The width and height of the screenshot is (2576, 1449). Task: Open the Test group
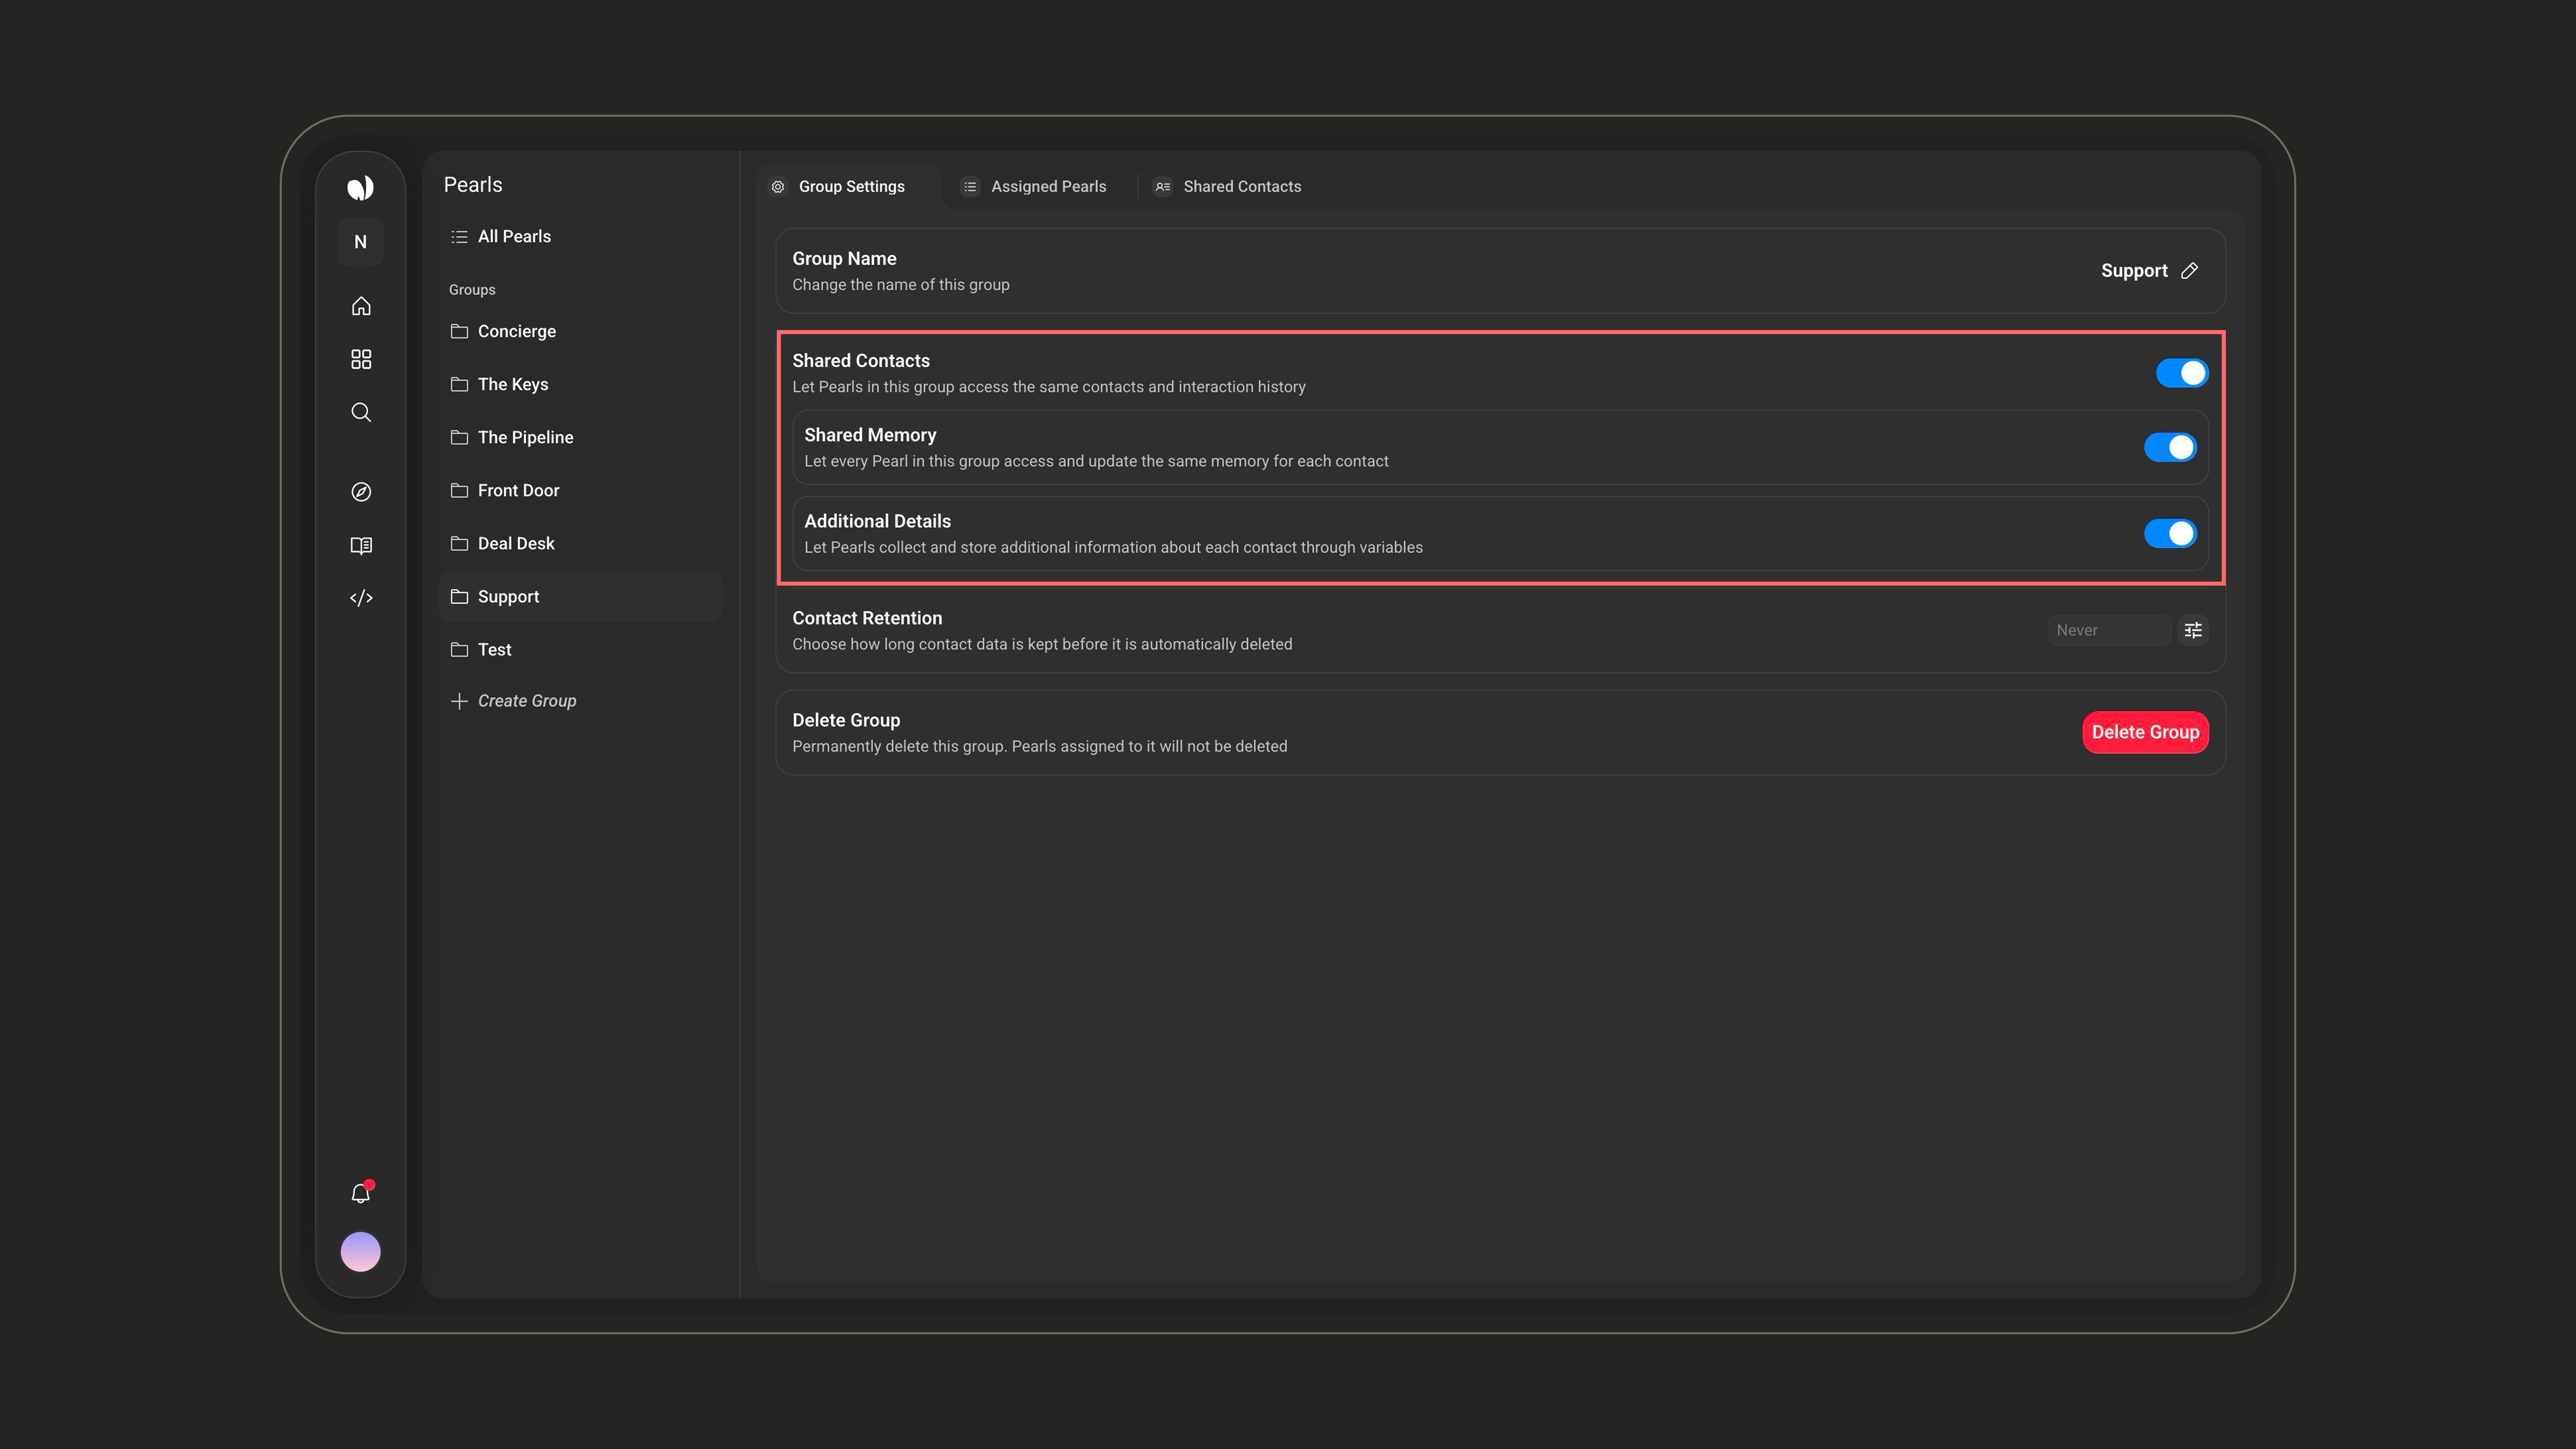point(580,649)
